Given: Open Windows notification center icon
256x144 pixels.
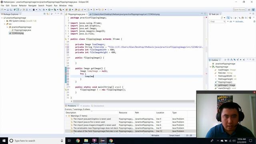Looking at the screenshot, I should point(251,140).
